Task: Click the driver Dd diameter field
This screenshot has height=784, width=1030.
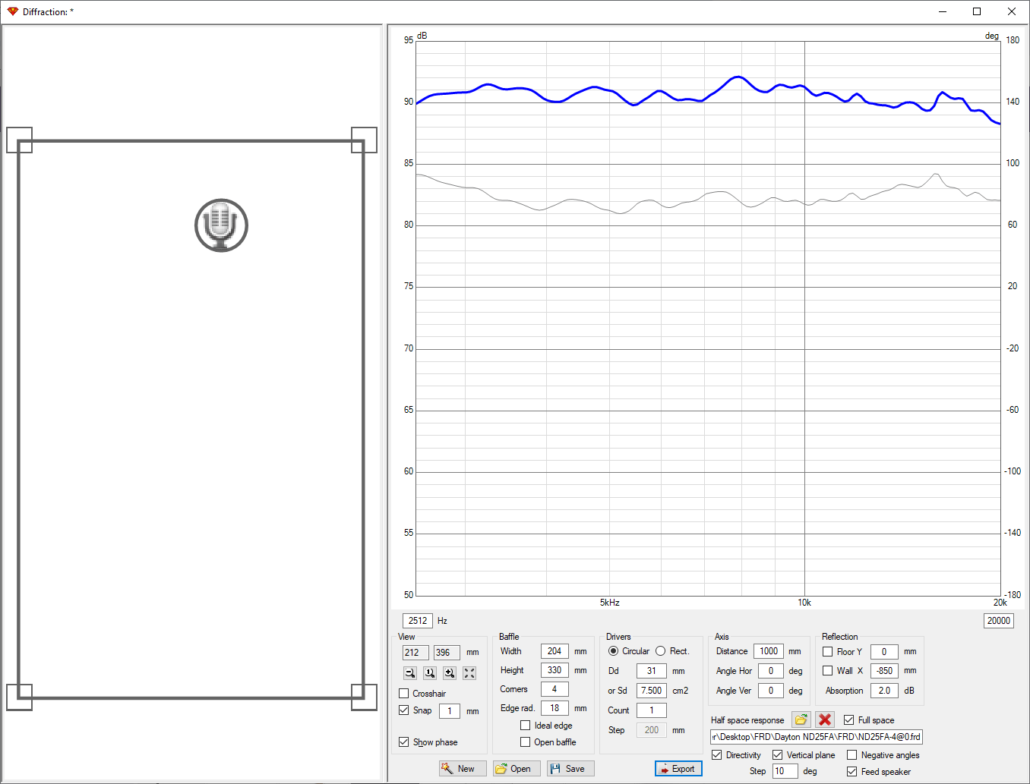Action: point(652,671)
